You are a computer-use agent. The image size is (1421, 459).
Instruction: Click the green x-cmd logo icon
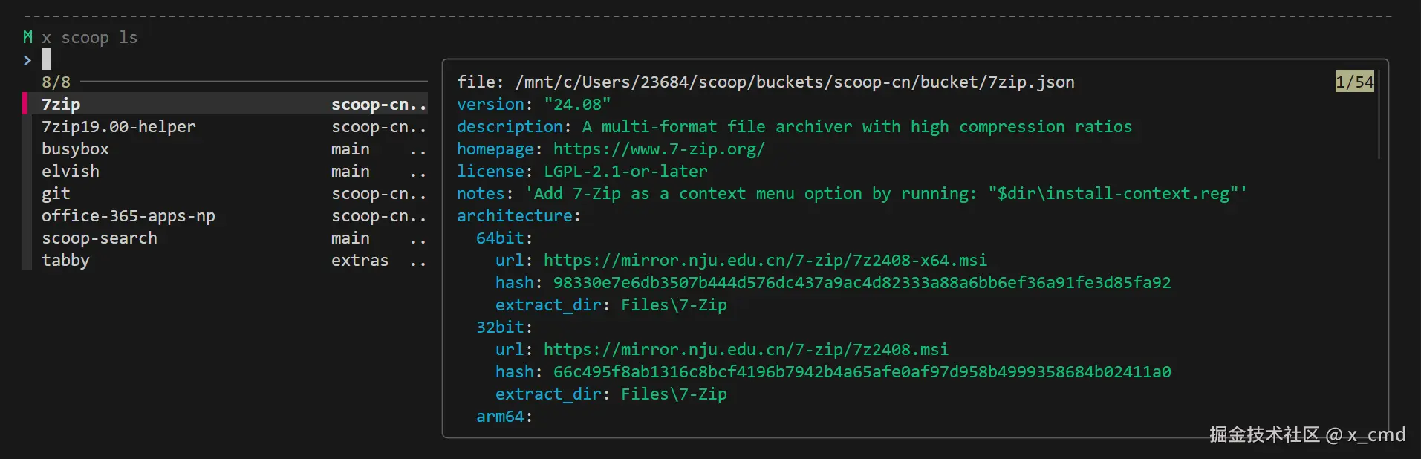point(27,36)
